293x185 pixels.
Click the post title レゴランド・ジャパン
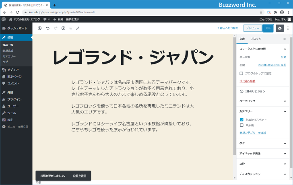(133, 57)
